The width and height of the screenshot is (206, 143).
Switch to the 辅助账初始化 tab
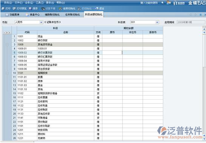pos(52,15)
